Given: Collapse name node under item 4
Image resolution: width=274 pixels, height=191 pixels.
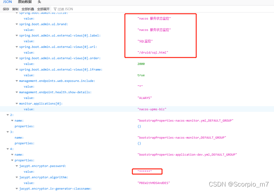Looking at the screenshot, I should tap(12, 155).
